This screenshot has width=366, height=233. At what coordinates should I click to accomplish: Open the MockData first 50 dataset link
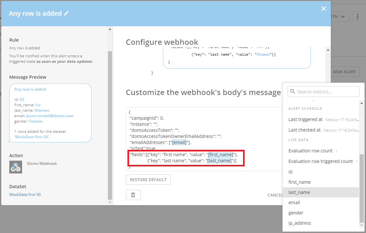[x=25, y=194]
